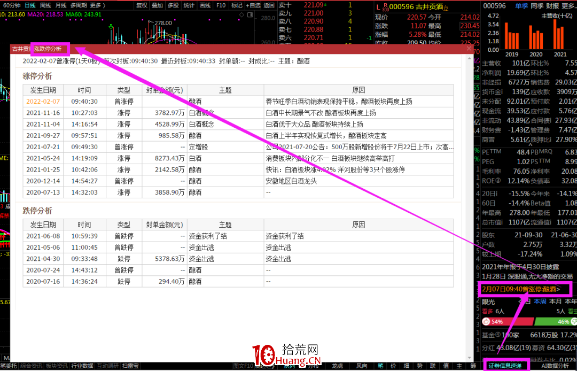577x371 pixels.
Task: Click the R300 badge beside 000596
Action: tap(386, 6)
